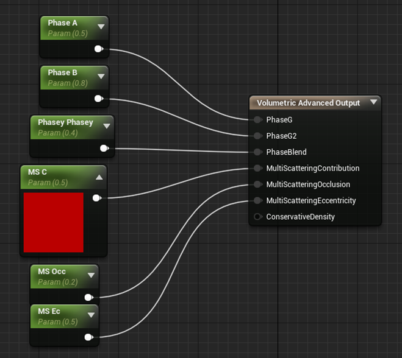Select the Phase B node title

[63, 72]
